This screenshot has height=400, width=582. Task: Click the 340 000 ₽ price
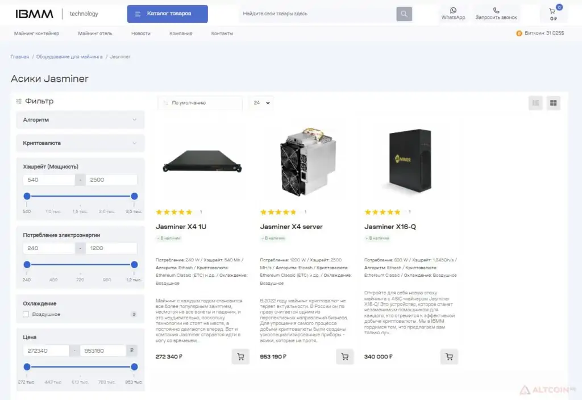point(378,357)
